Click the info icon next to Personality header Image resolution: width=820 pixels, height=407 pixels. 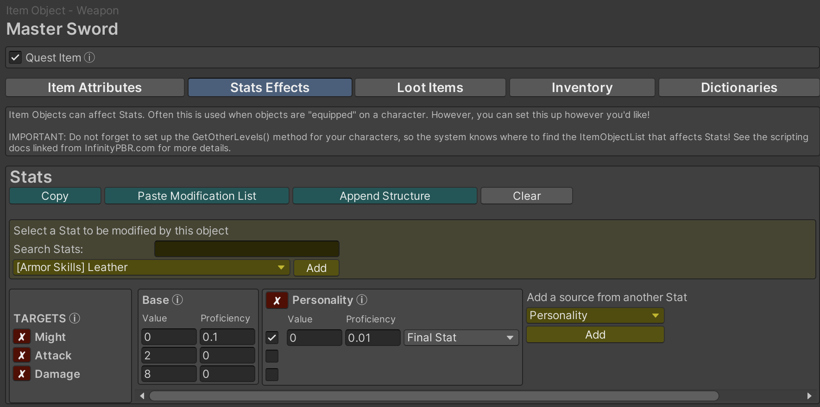[362, 300]
